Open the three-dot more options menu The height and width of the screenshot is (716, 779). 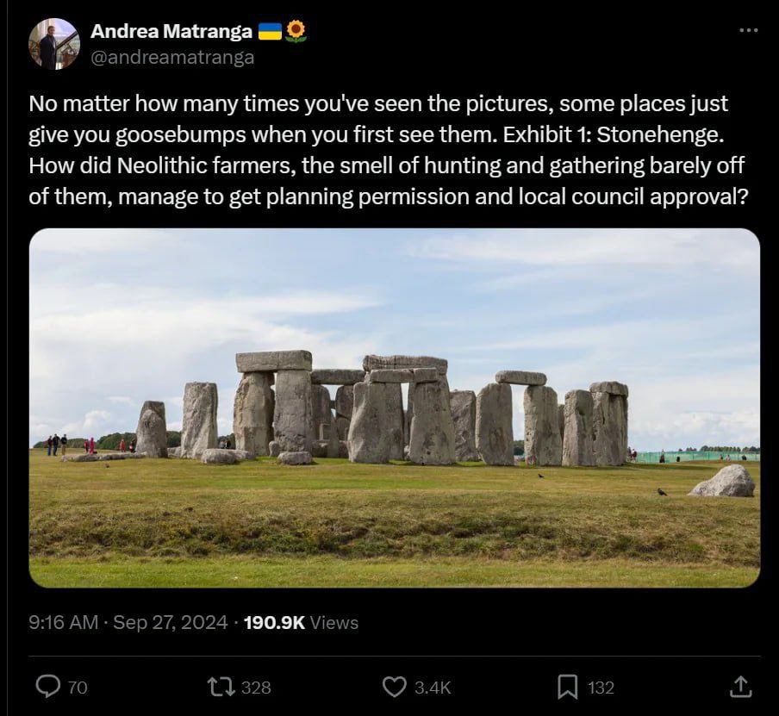[749, 30]
